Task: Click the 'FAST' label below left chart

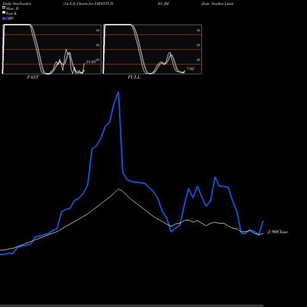Action: click(33, 77)
